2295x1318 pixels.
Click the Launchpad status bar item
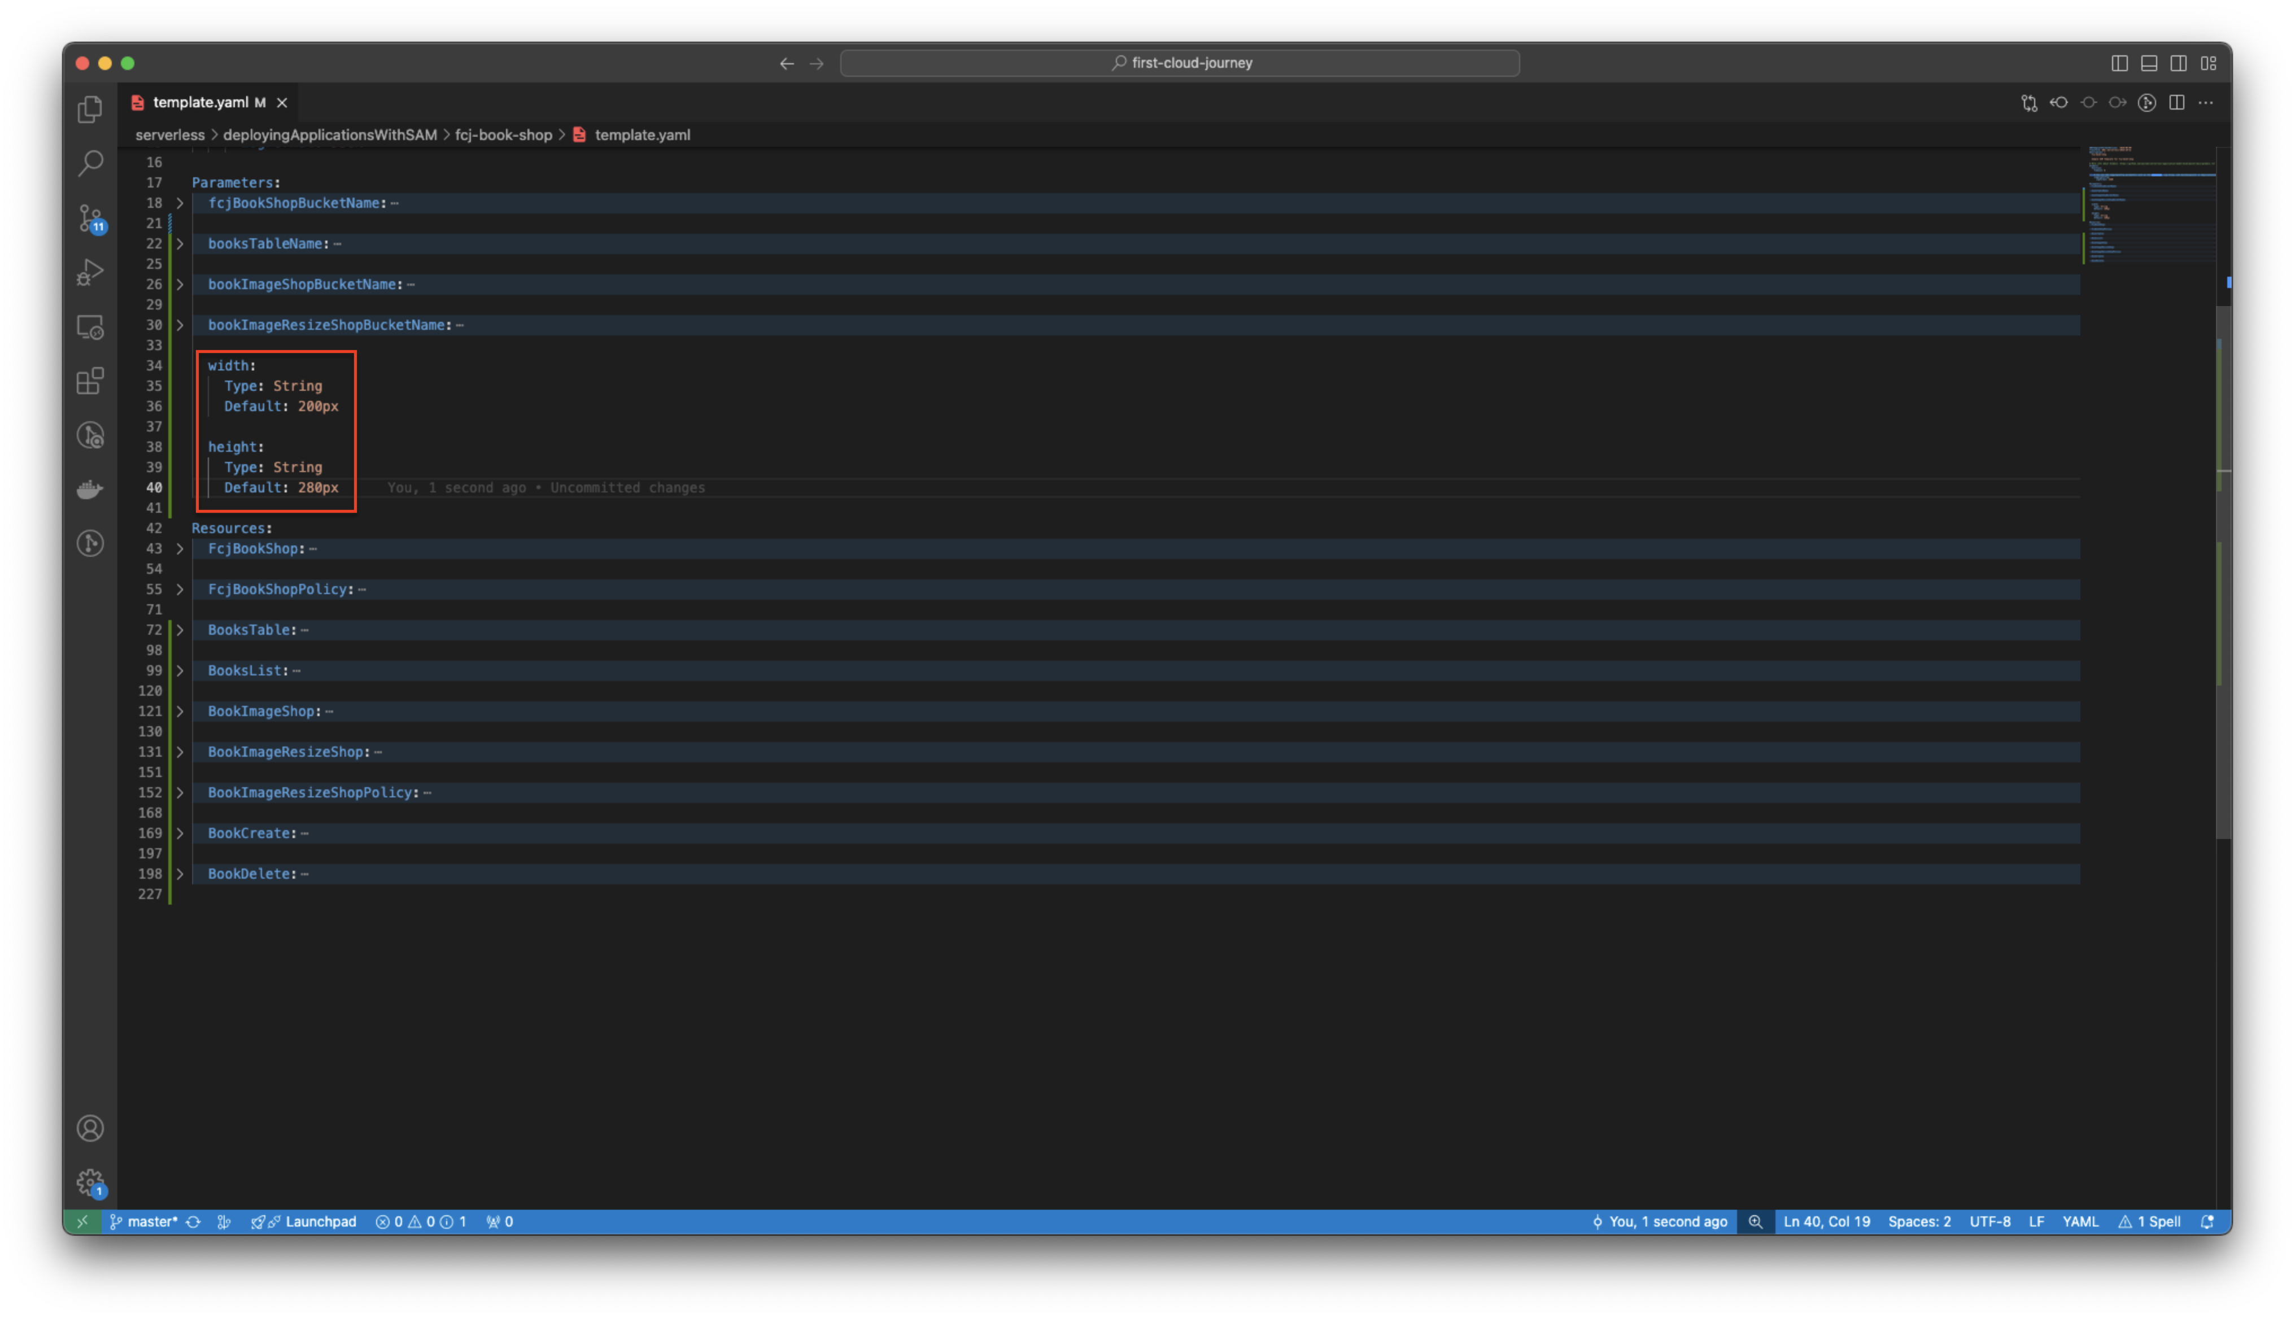[304, 1222]
